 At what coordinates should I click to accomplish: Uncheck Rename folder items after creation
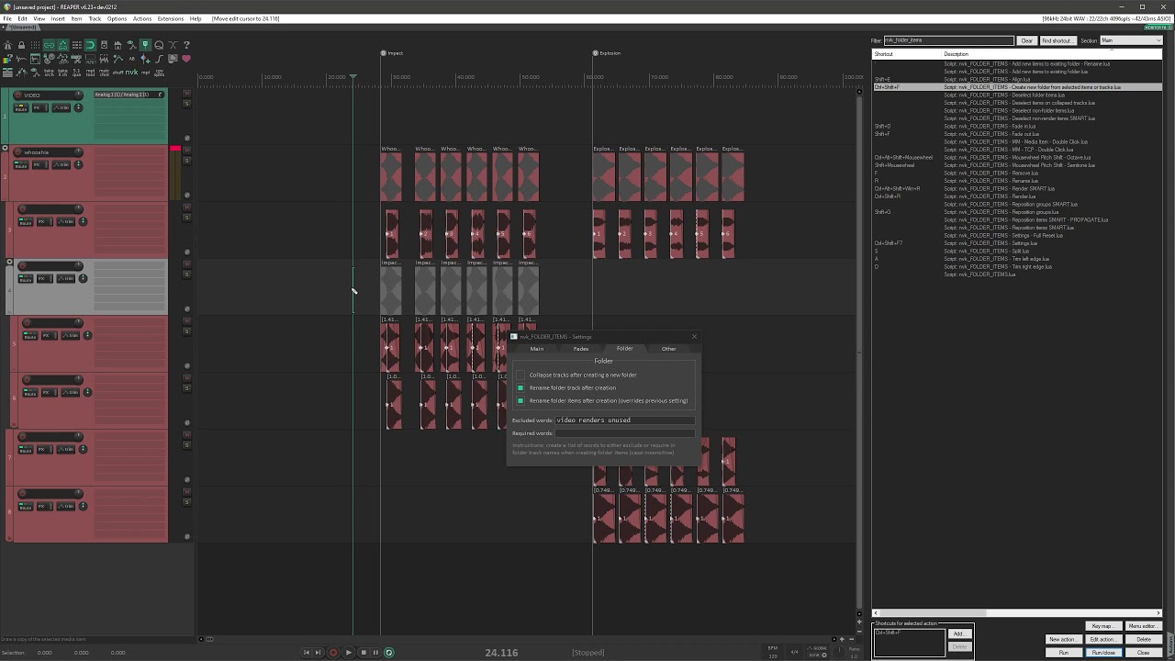pos(520,400)
